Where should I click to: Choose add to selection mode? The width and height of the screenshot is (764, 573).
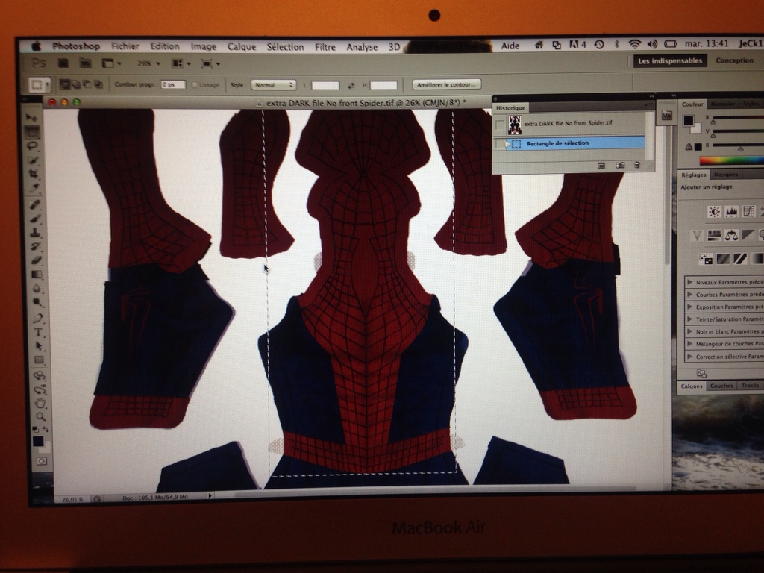(x=77, y=84)
